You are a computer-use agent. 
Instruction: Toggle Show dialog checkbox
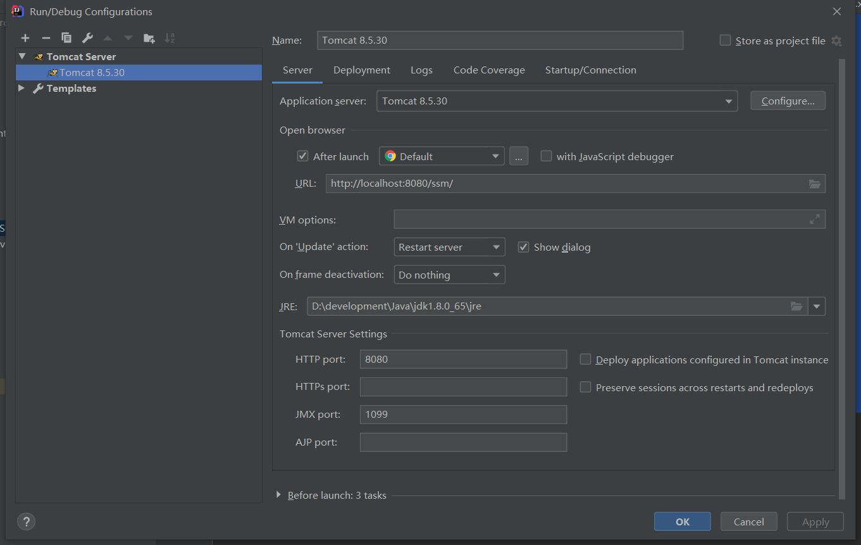click(523, 247)
